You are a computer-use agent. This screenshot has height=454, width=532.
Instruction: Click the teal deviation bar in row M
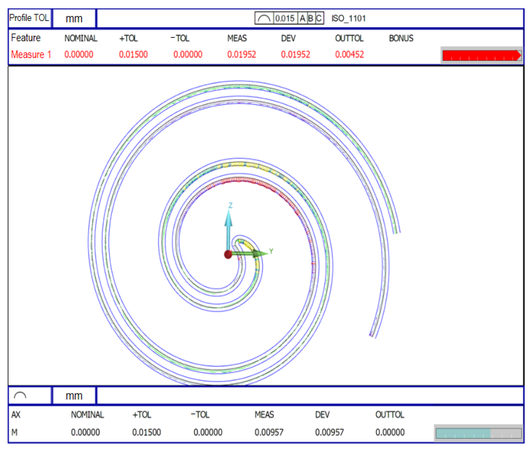click(x=463, y=433)
